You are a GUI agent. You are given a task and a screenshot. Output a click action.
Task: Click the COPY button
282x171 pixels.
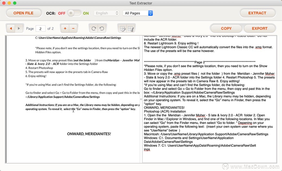[226, 28]
